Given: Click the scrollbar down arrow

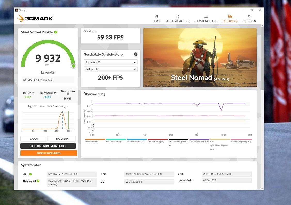Looking at the screenshot, I should pos(262,188).
